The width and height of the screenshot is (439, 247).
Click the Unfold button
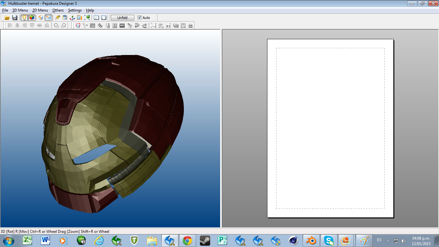pos(122,18)
